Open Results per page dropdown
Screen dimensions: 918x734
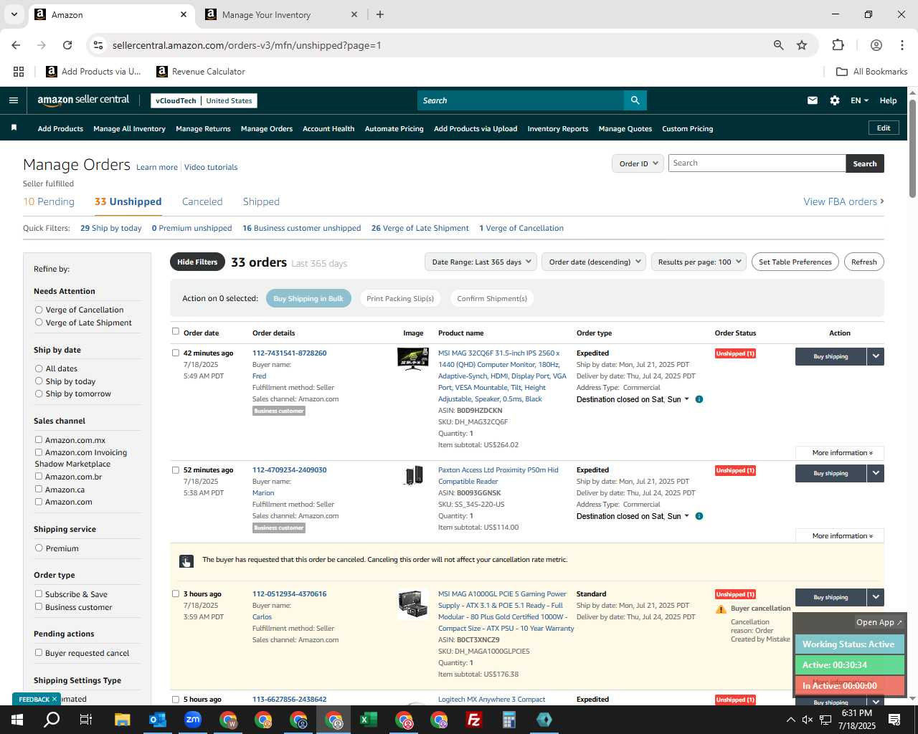point(699,262)
